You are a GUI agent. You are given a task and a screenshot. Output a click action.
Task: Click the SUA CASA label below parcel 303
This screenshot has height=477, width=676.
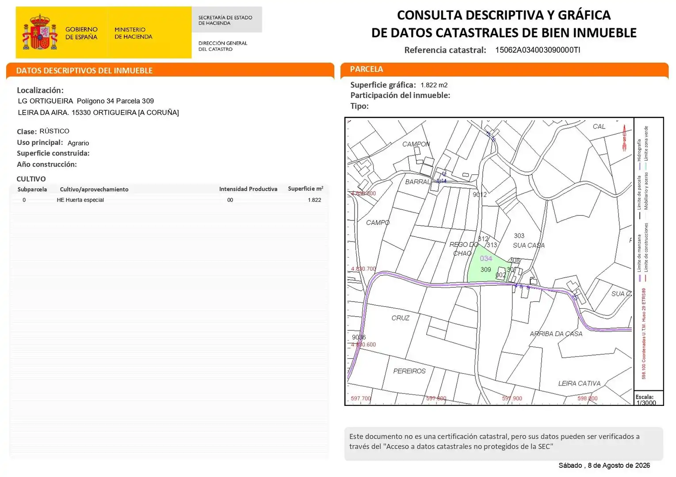click(529, 246)
